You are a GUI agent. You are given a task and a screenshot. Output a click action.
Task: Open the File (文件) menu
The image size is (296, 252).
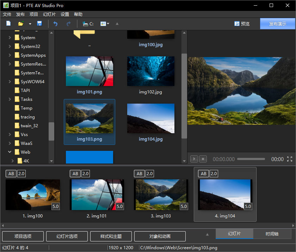point(7,14)
